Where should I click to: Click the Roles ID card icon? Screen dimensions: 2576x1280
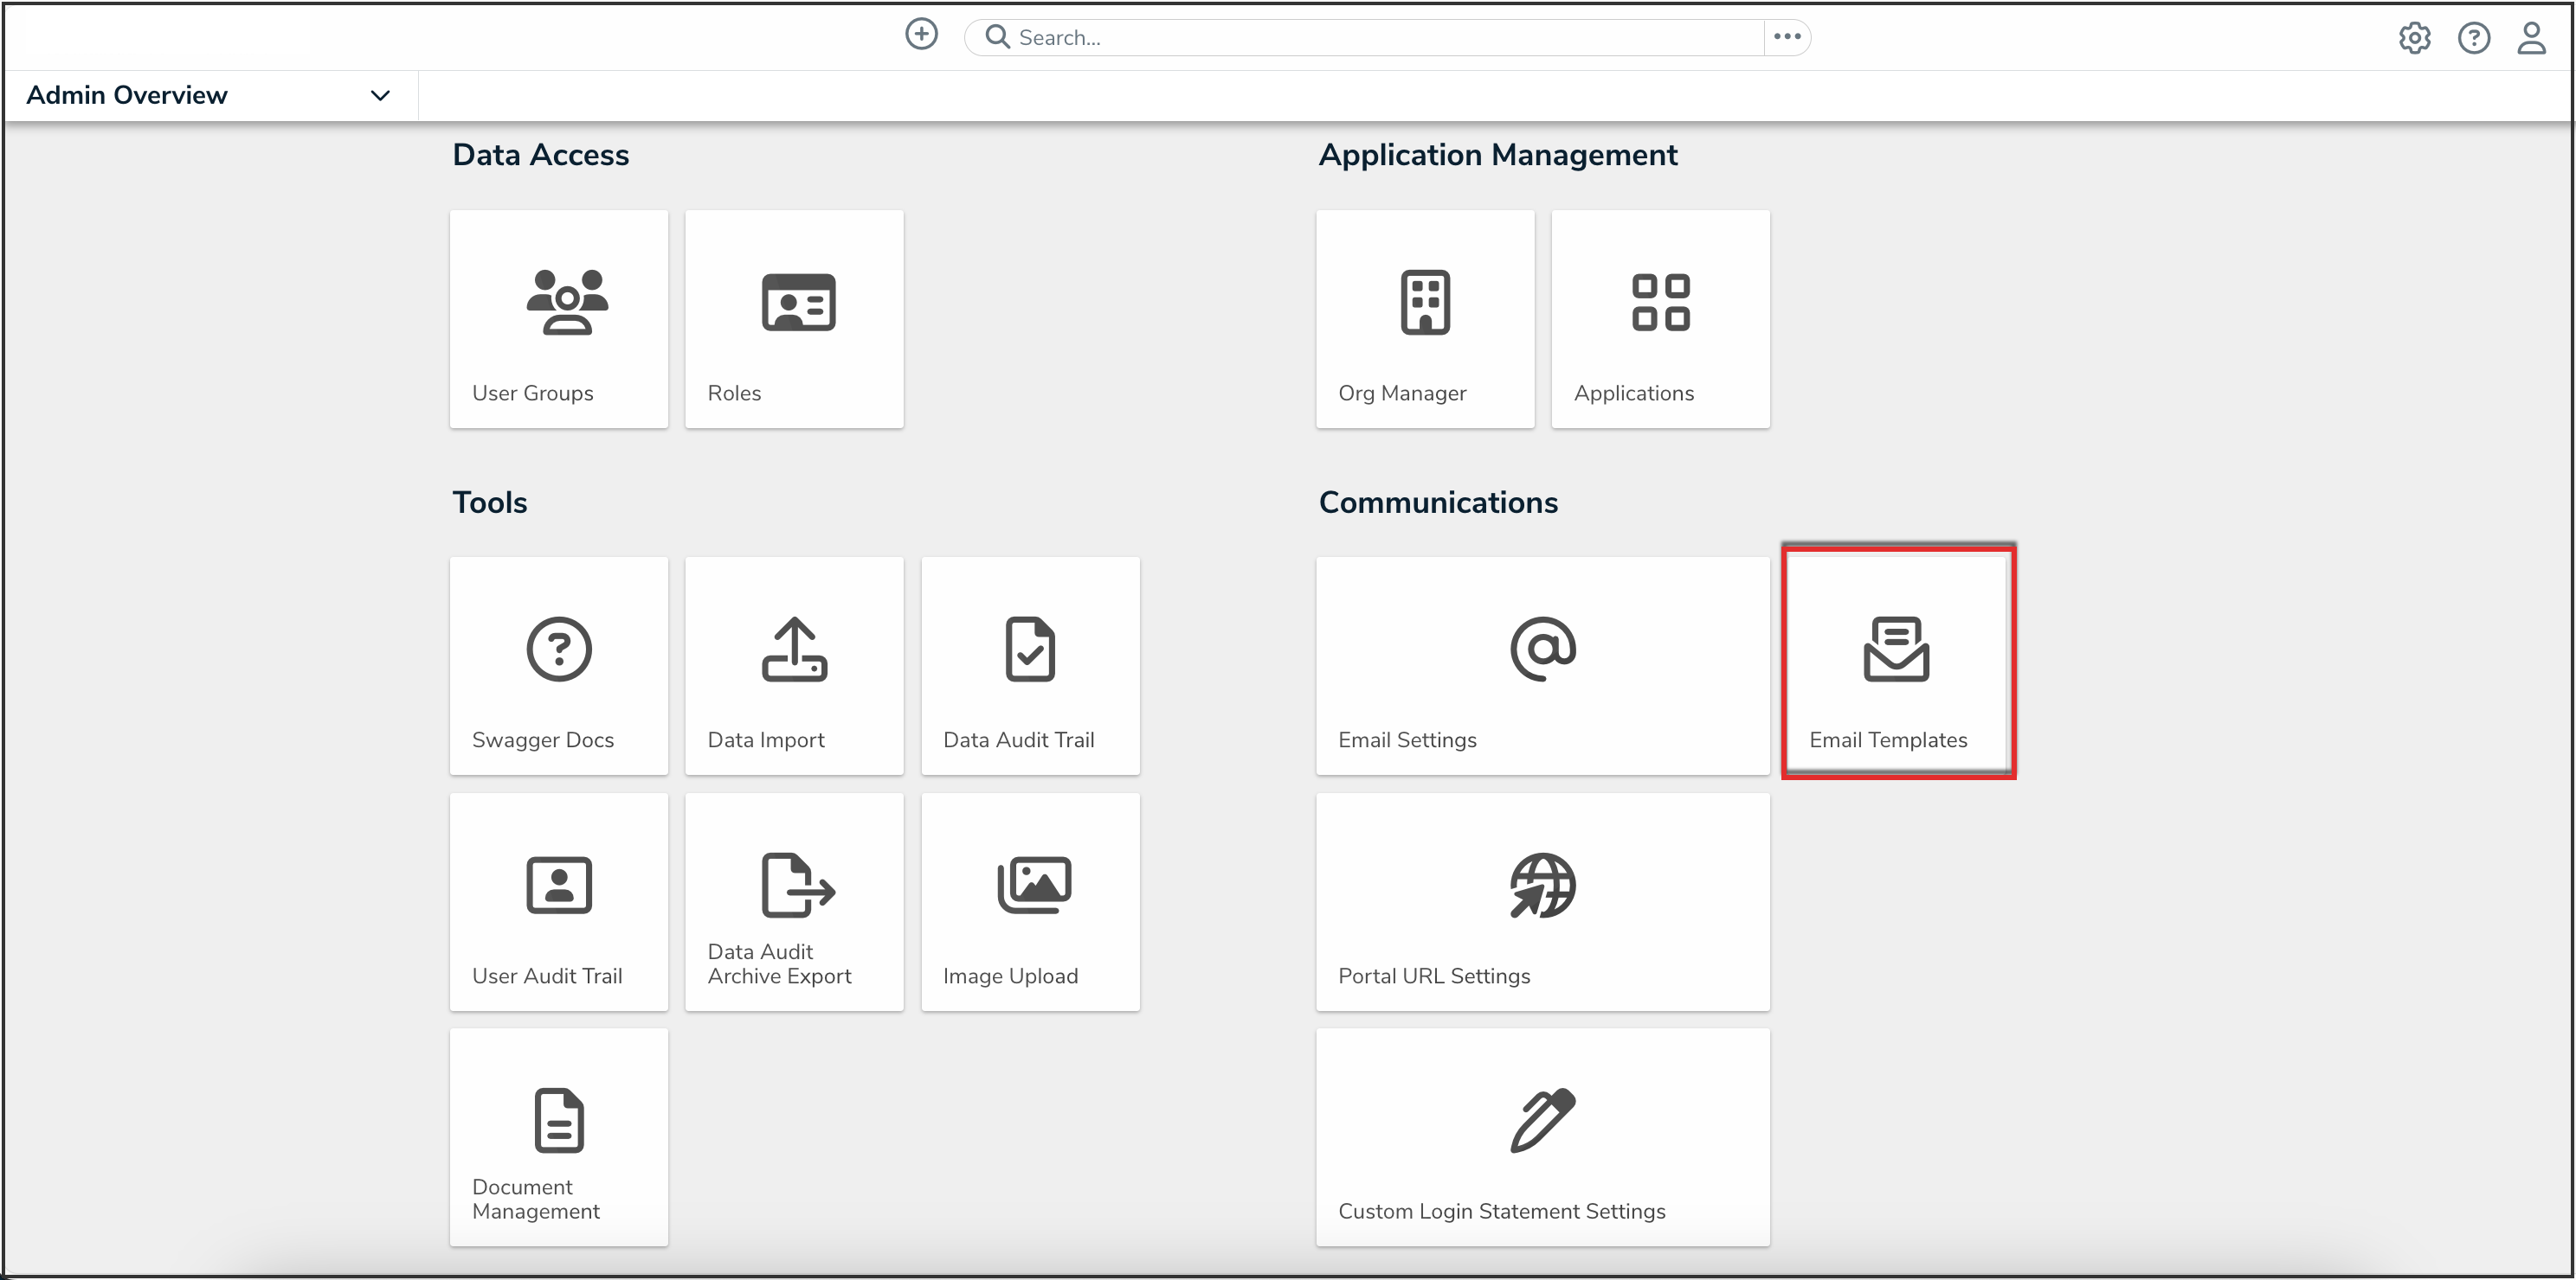click(x=798, y=302)
